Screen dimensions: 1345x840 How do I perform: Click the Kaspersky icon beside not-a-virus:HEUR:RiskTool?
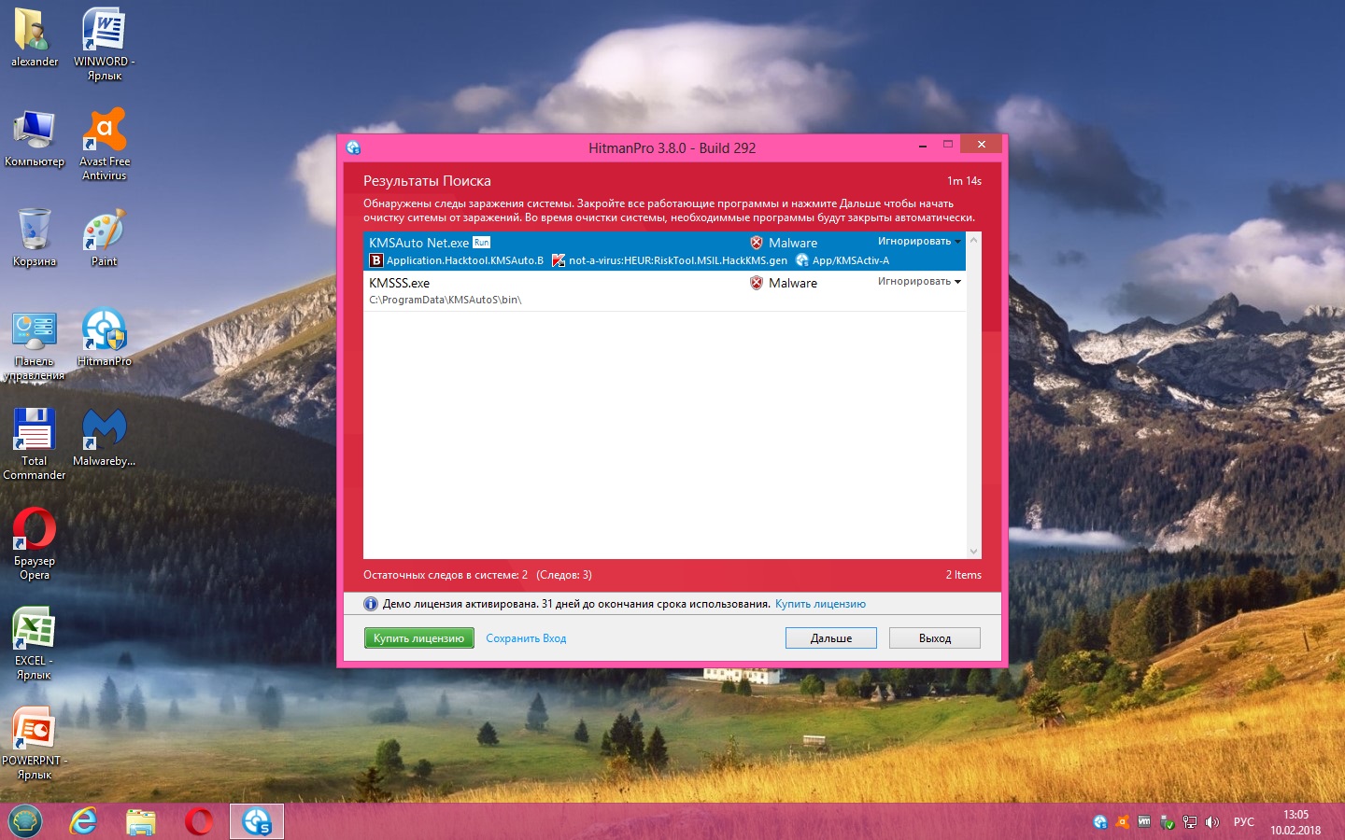pyautogui.click(x=559, y=260)
